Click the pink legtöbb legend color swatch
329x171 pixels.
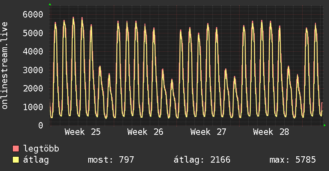tap(16, 148)
